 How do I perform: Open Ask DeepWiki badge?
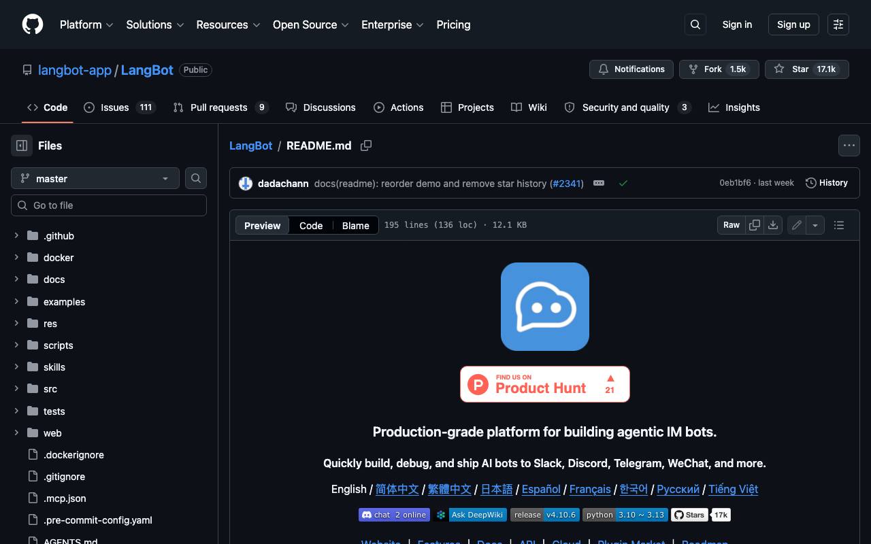tap(470, 515)
